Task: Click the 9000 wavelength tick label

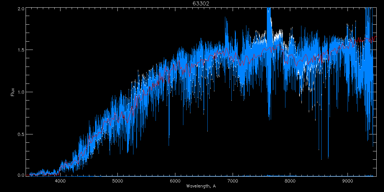Action: tap(348, 181)
